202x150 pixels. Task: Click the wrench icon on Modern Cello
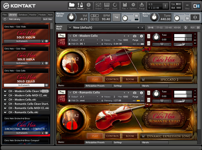pos(62,36)
